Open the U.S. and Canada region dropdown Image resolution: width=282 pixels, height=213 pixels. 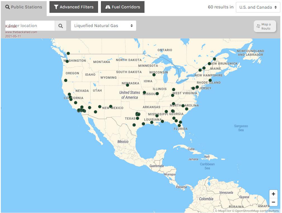click(x=258, y=7)
